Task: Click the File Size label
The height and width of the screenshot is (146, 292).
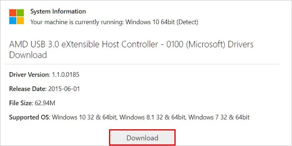Action: (x=21, y=103)
